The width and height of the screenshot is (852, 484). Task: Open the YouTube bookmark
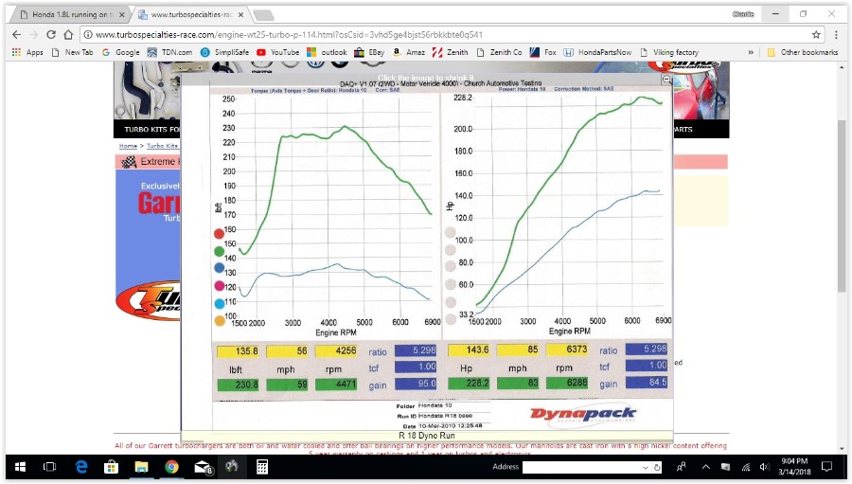(277, 52)
